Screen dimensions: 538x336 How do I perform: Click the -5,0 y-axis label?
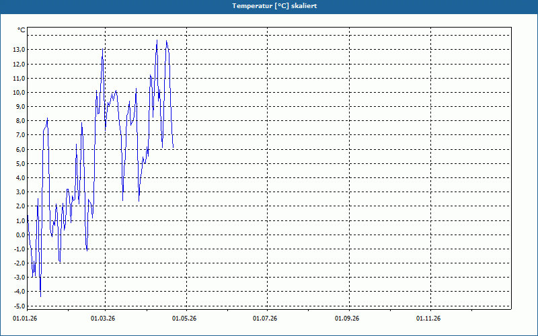coord(20,306)
